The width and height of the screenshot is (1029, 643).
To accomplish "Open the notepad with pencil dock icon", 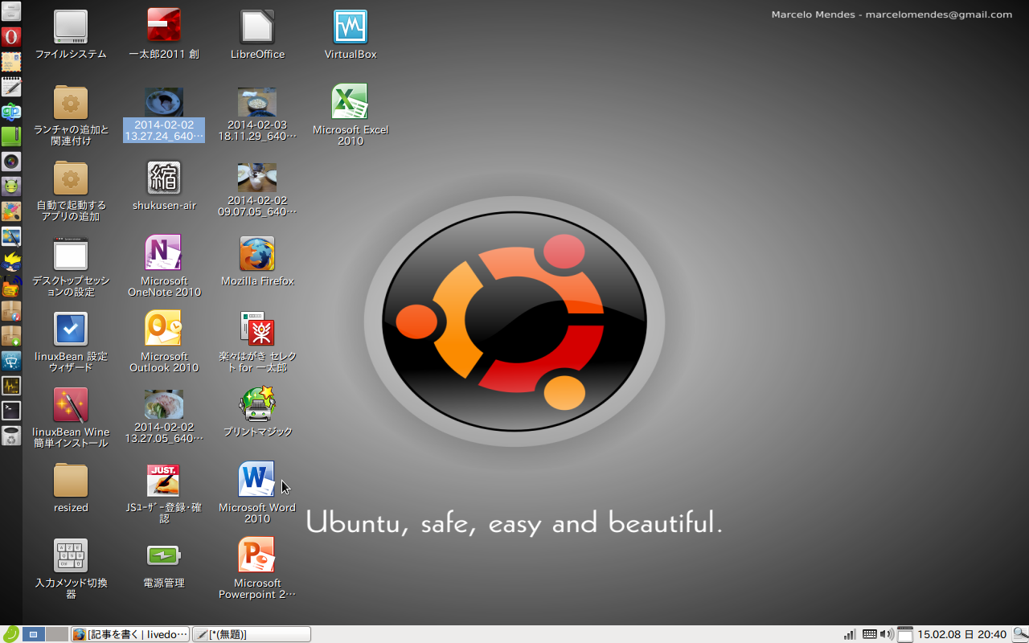I will tap(11, 87).
